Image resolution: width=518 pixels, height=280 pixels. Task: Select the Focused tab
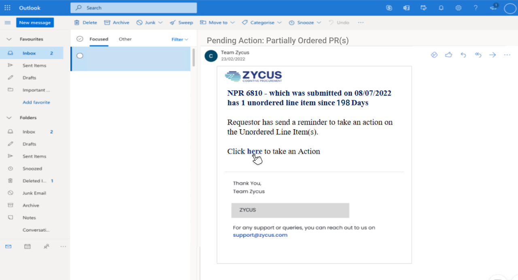click(x=99, y=39)
